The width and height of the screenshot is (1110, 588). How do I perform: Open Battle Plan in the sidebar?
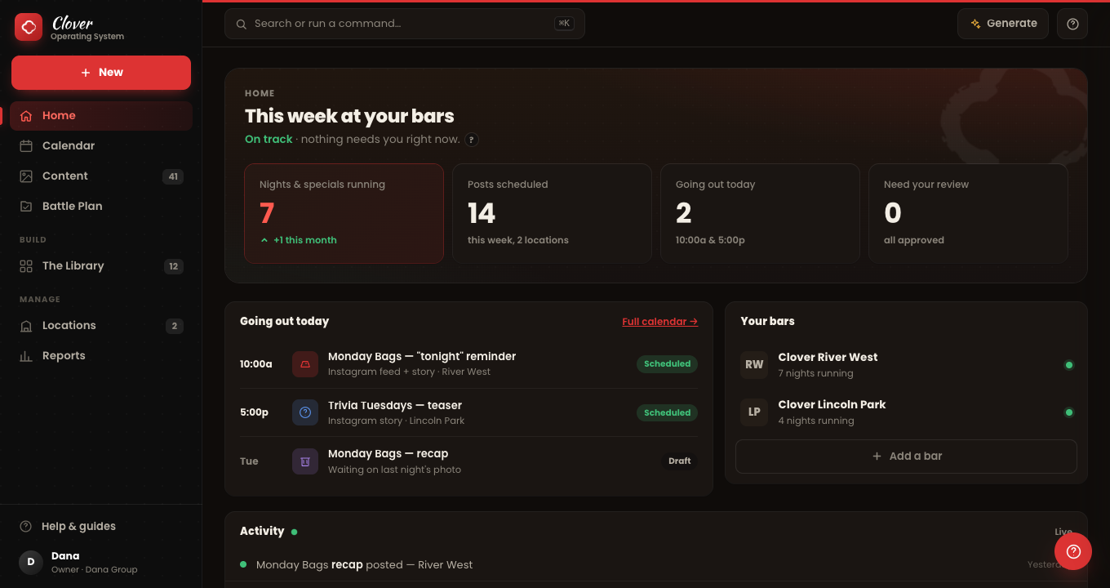(x=101, y=207)
